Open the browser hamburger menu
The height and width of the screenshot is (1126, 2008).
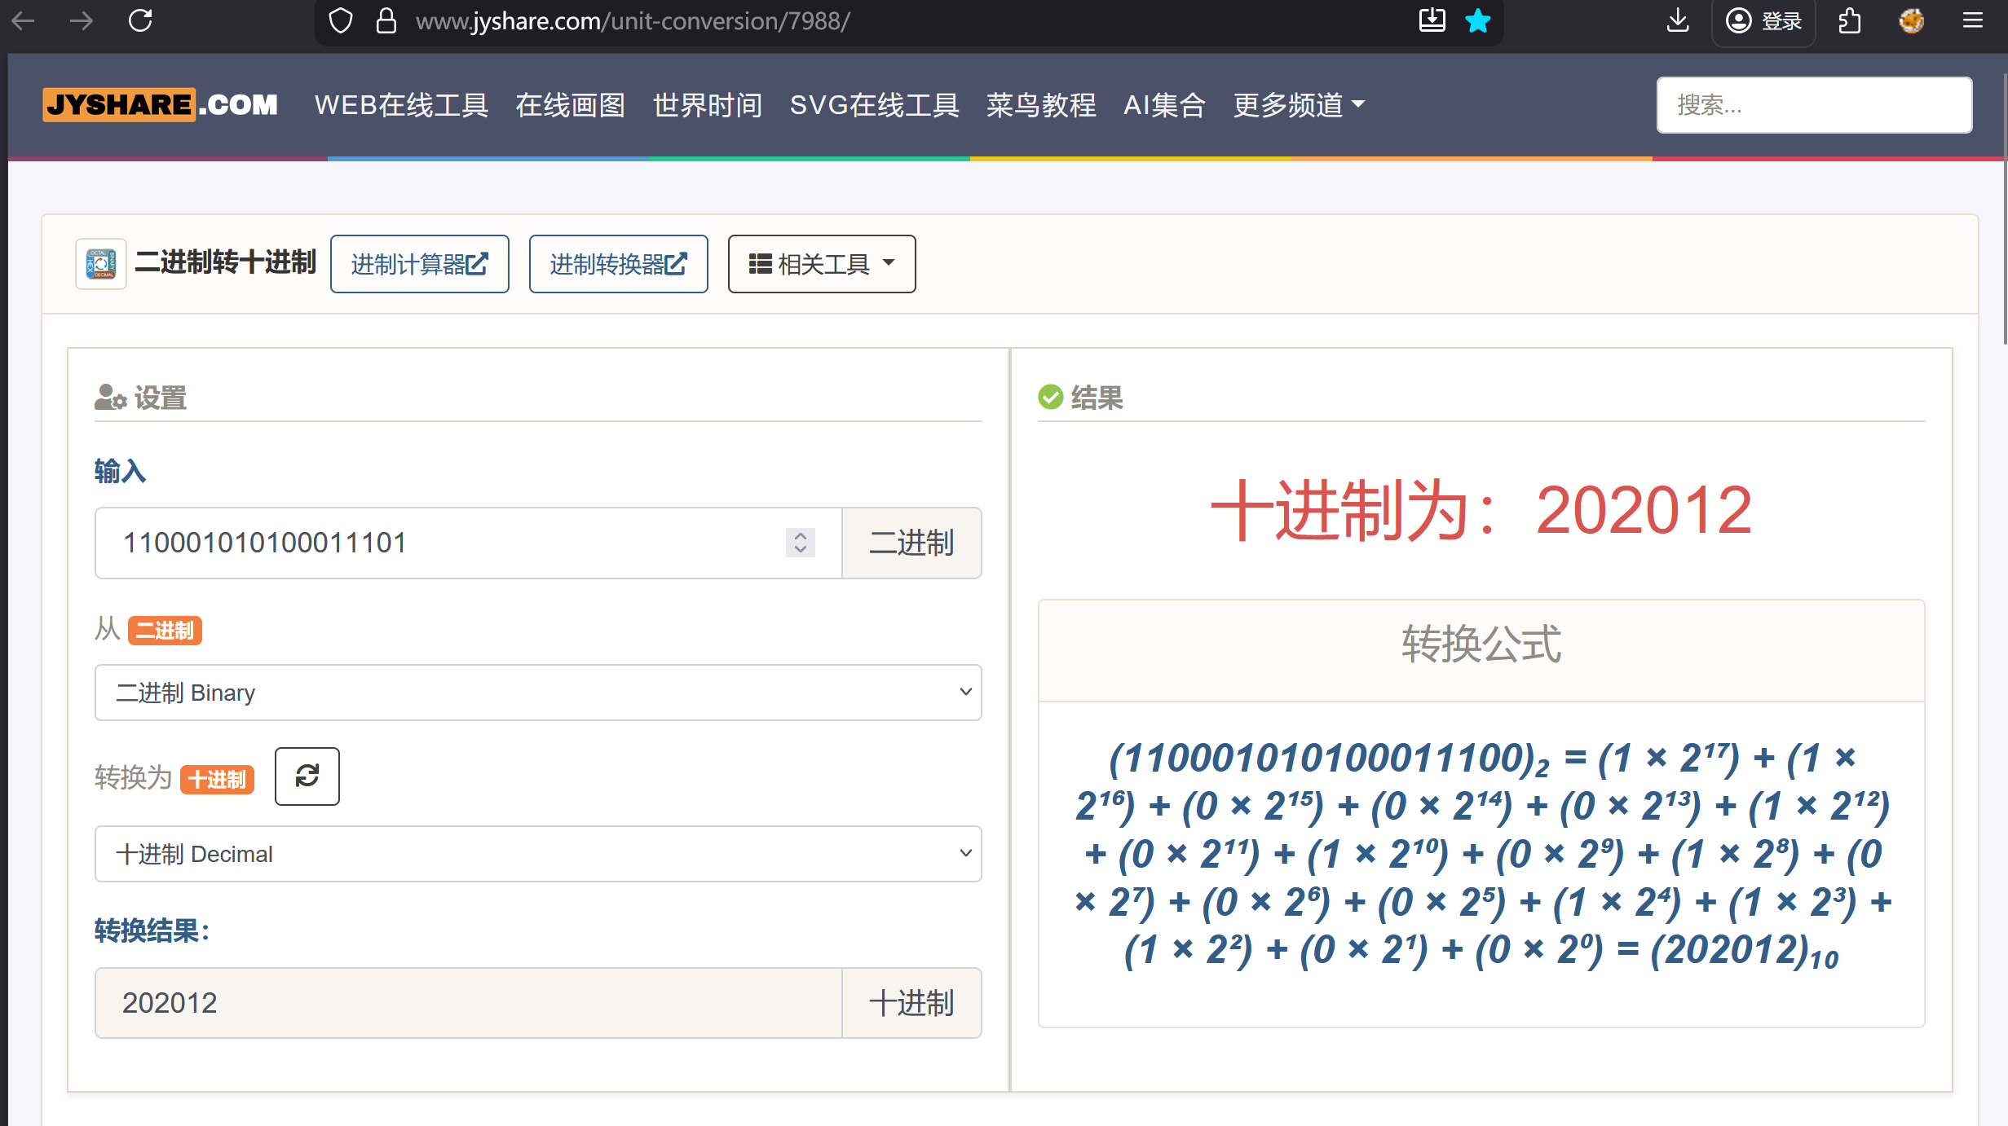pyautogui.click(x=1973, y=20)
